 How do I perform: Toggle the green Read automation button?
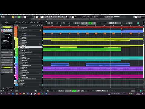(x=19, y=17)
